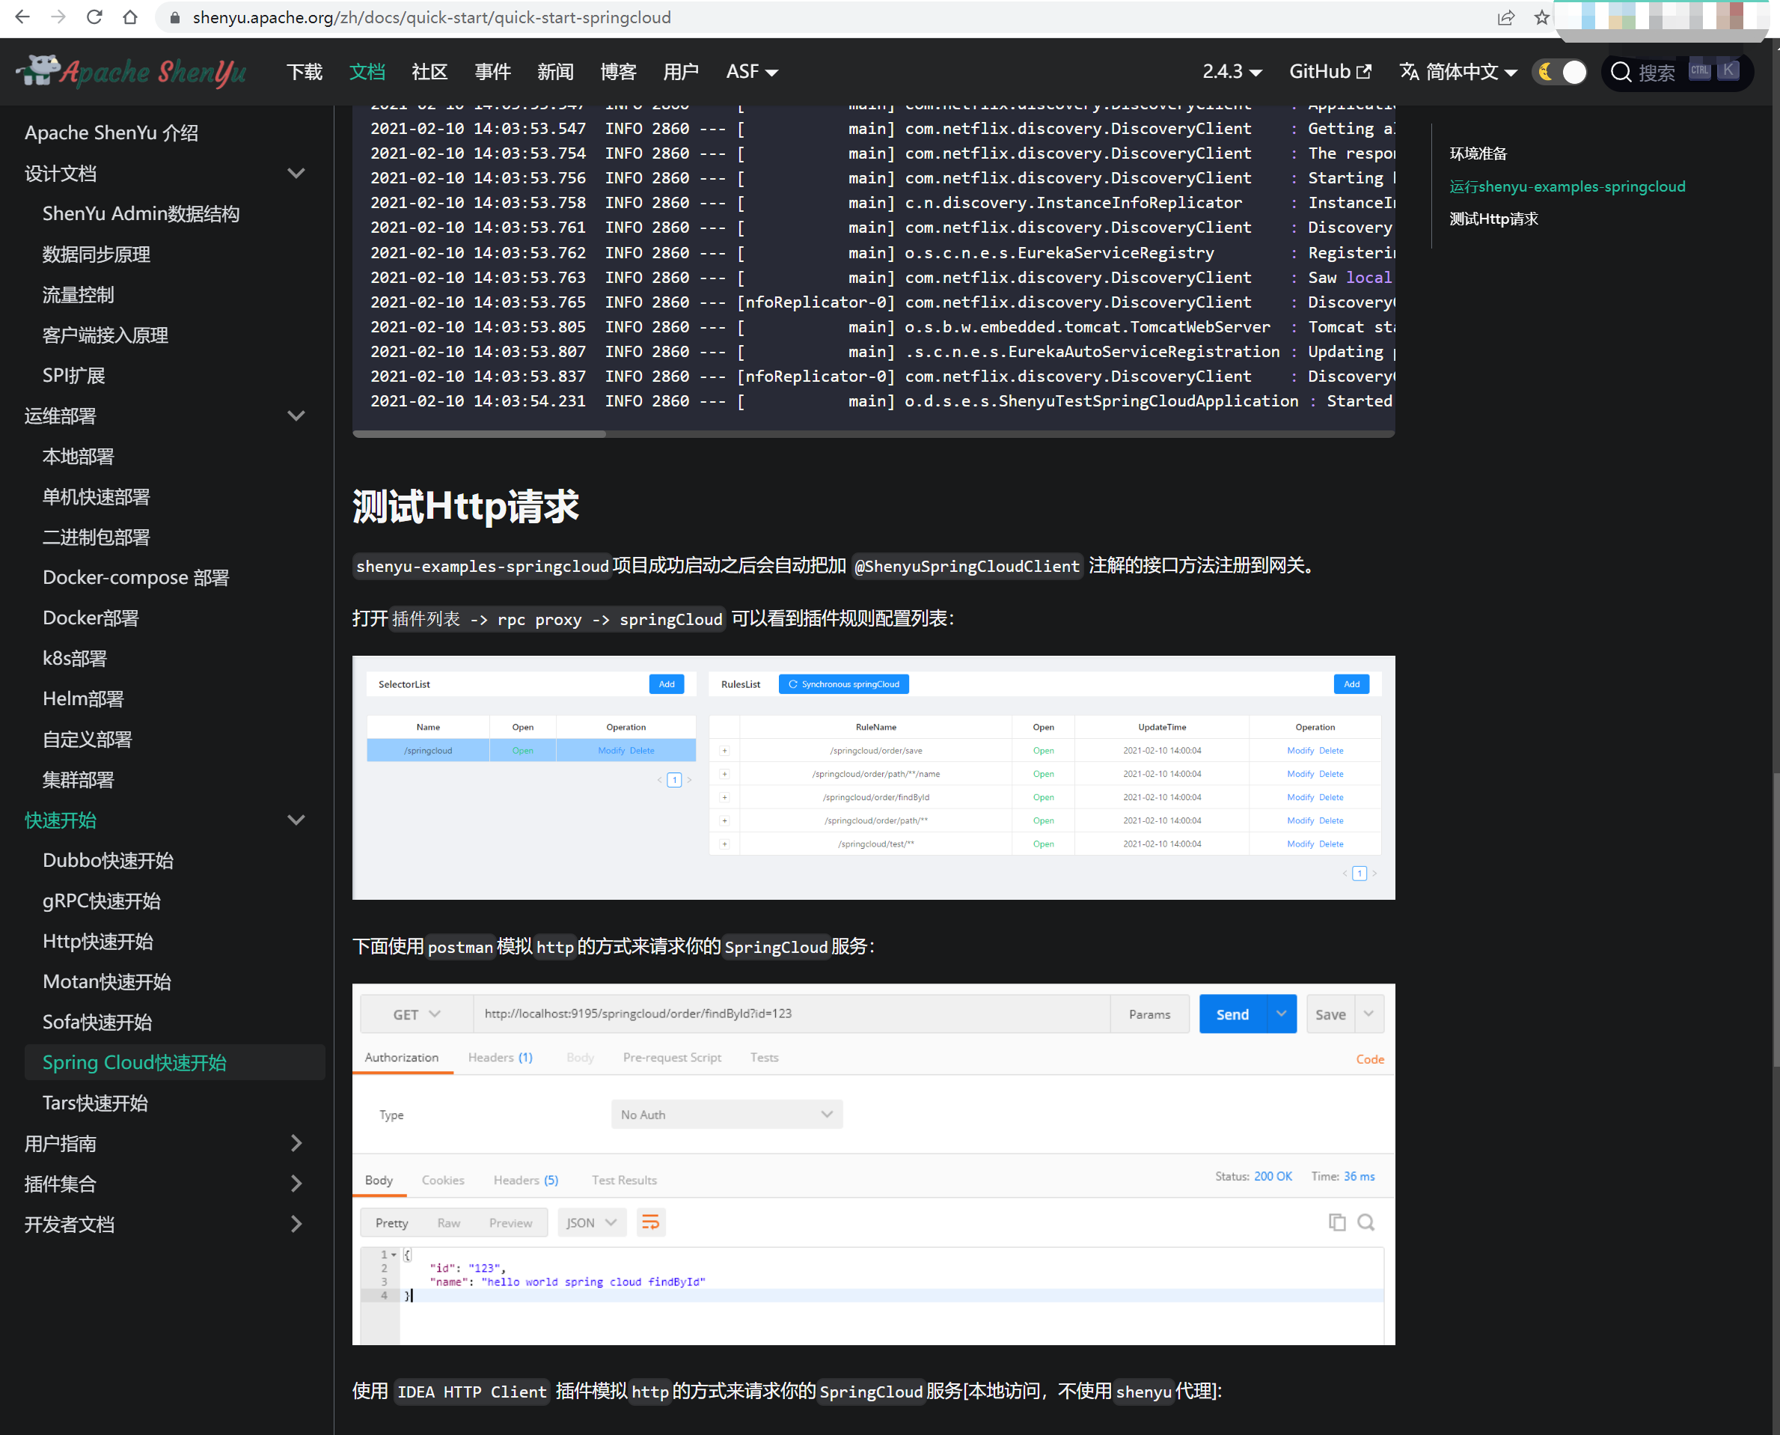Expand the 插件集合 sidebar category
This screenshot has height=1435, width=1780.
click(296, 1183)
